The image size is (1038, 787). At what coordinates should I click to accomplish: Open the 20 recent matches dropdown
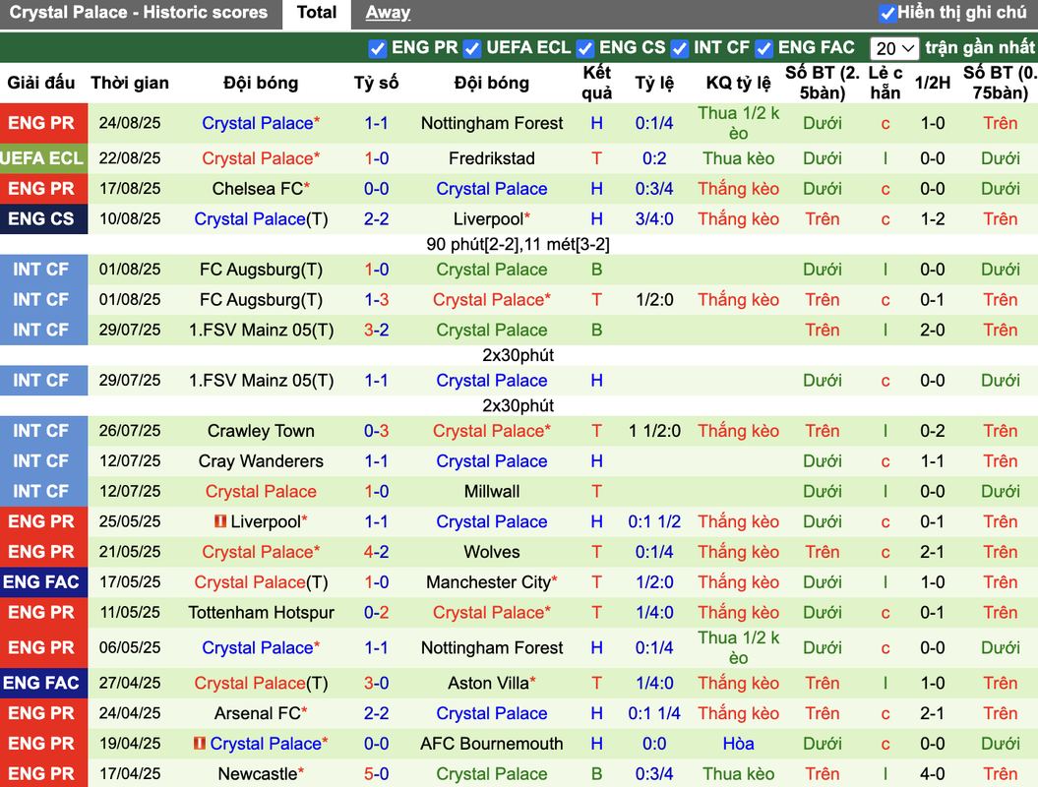tap(893, 48)
